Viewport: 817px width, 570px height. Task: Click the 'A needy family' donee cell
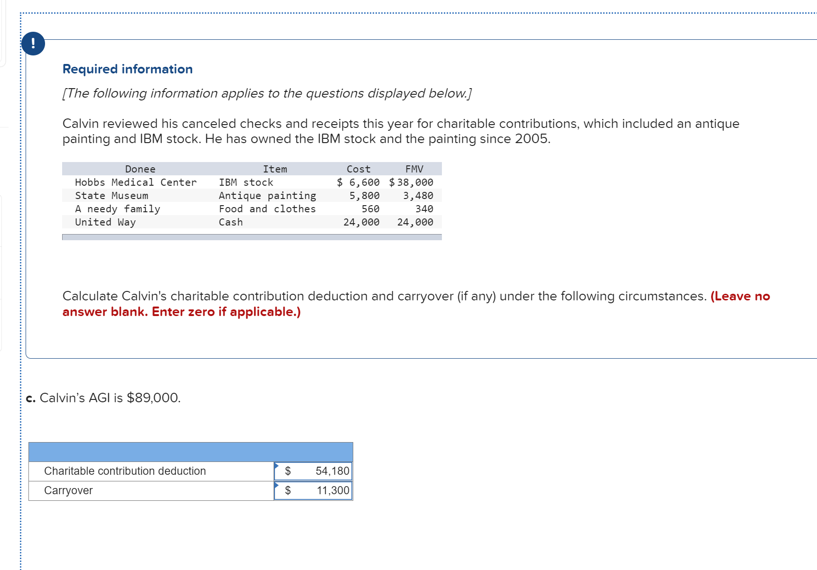click(118, 209)
